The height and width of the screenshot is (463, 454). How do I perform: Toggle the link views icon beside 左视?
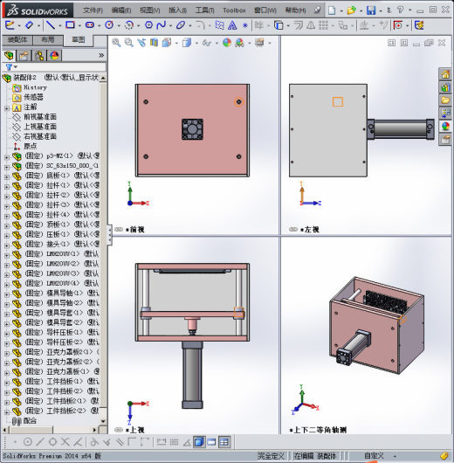pos(293,229)
